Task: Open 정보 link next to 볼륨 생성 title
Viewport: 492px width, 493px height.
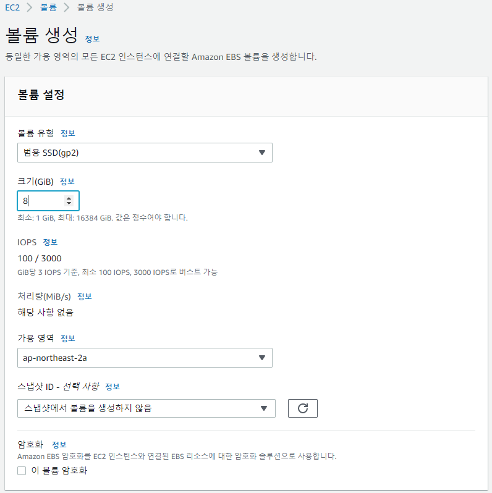Action: (92, 39)
